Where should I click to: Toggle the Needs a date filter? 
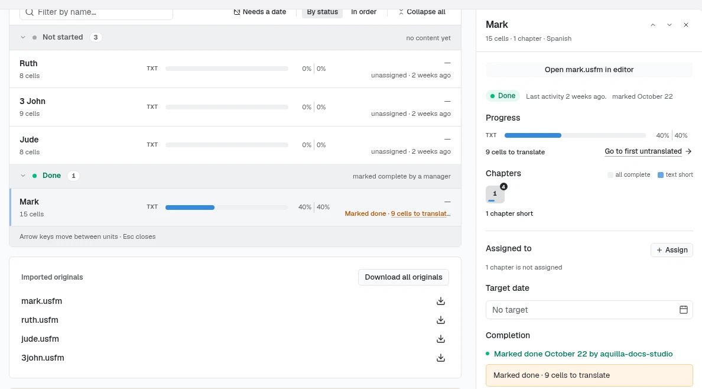tap(259, 12)
